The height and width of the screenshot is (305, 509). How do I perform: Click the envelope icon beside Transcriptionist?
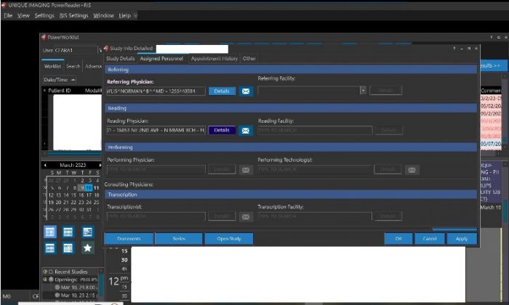[x=246, y=216]
